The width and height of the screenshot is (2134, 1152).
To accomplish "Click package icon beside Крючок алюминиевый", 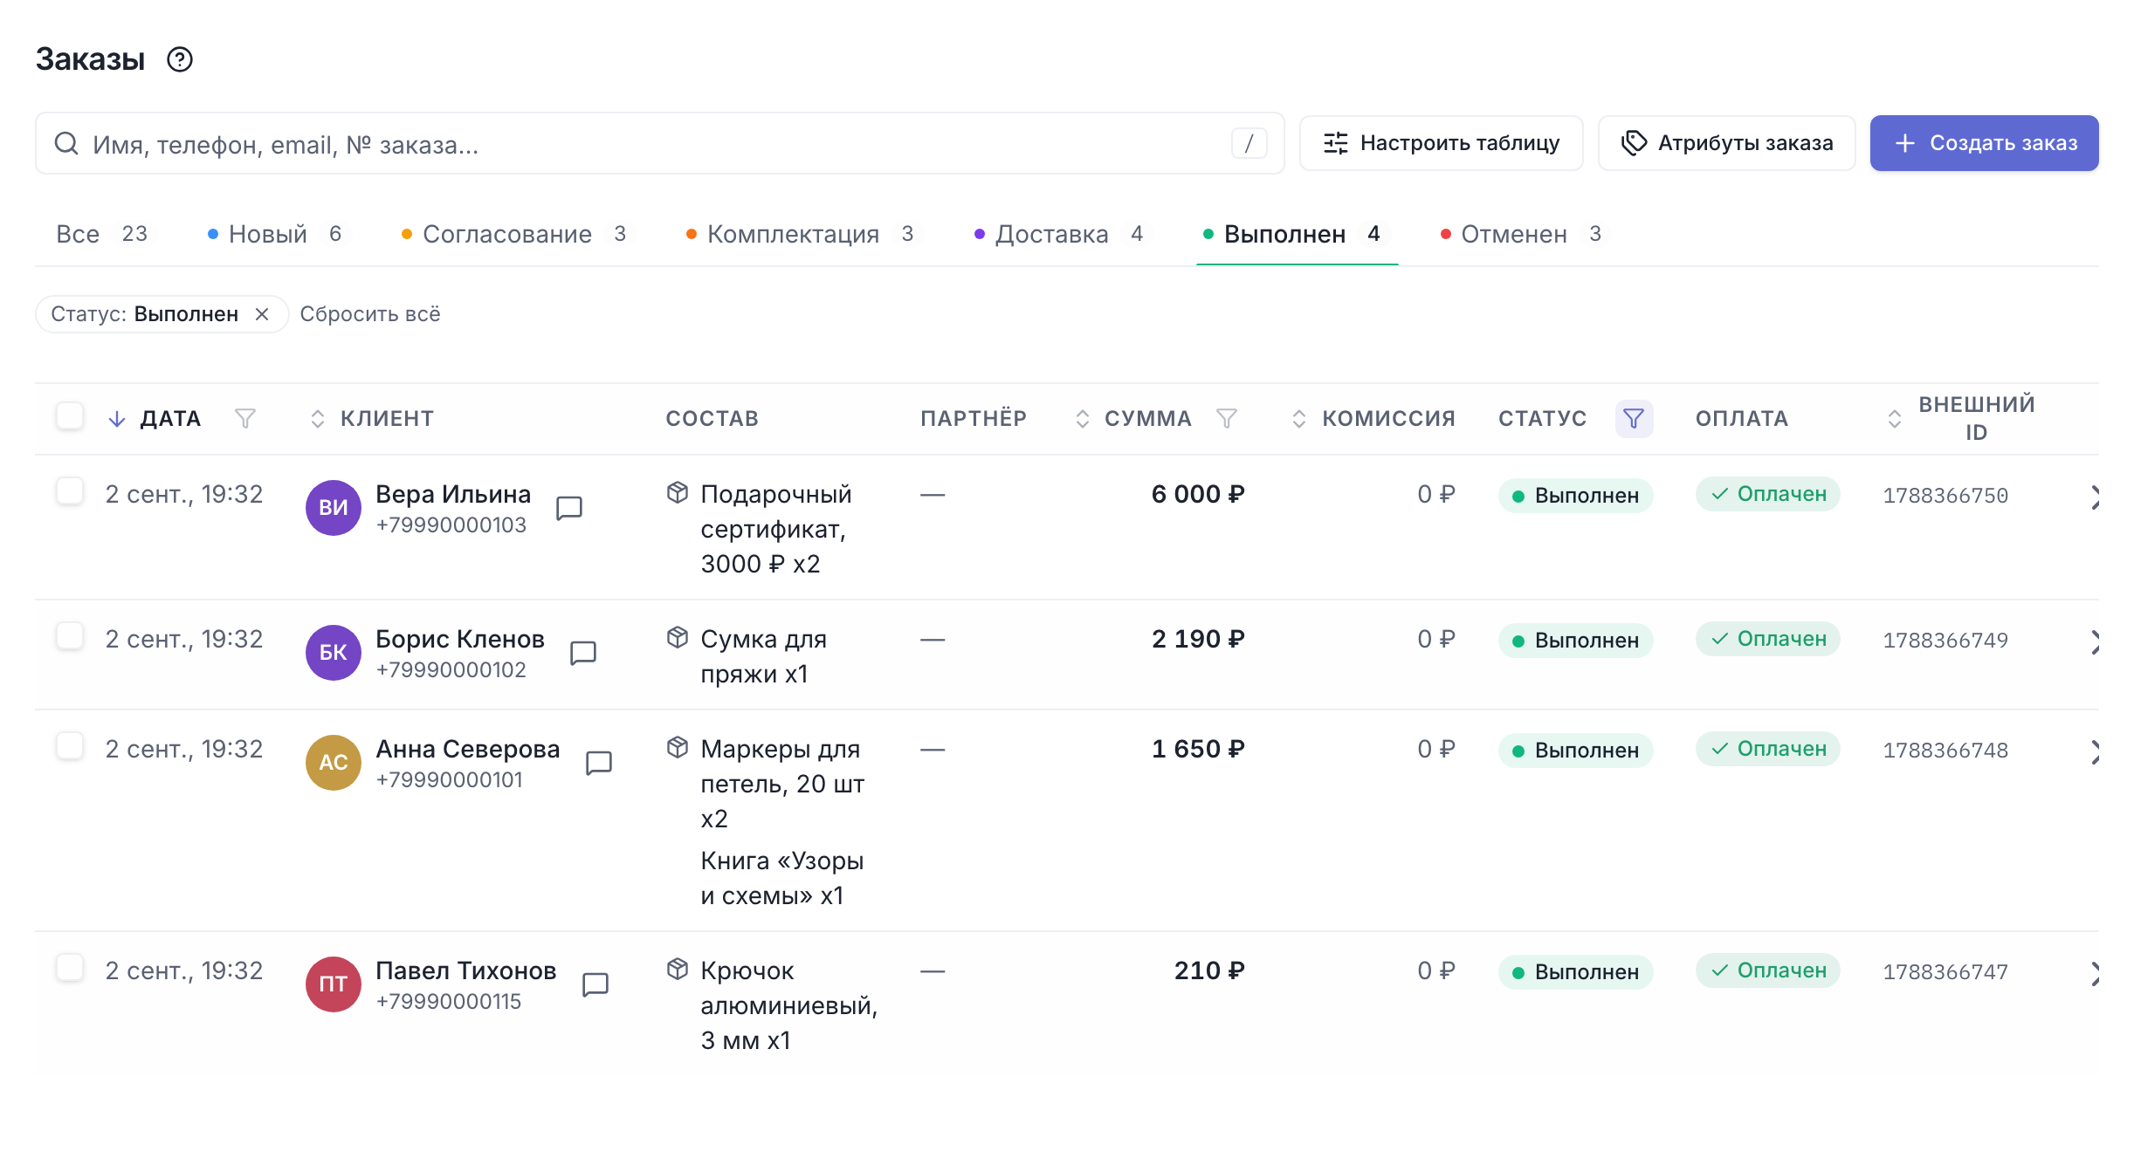I will (678, 970).
